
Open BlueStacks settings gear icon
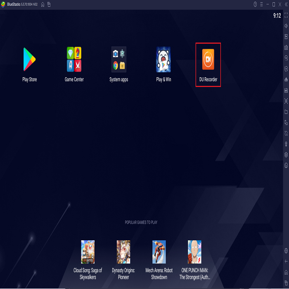(286, 251)
